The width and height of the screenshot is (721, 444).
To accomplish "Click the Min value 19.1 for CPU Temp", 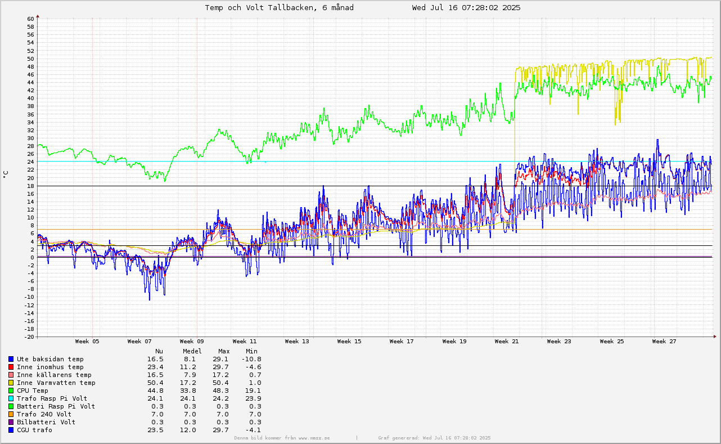I will point(254,391).
